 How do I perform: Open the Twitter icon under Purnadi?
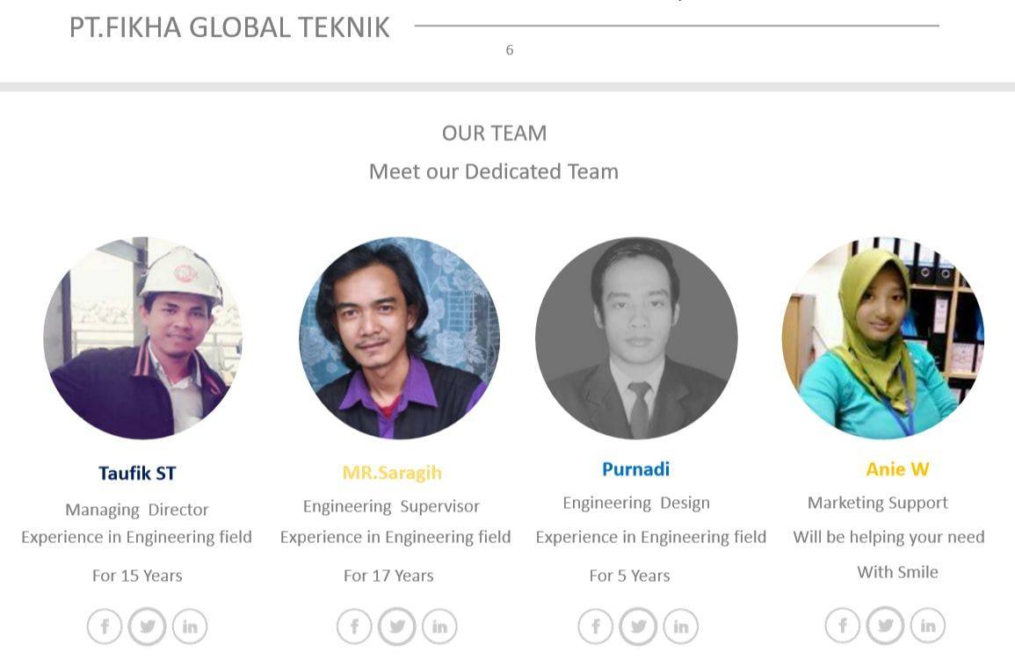coord(638,627)
